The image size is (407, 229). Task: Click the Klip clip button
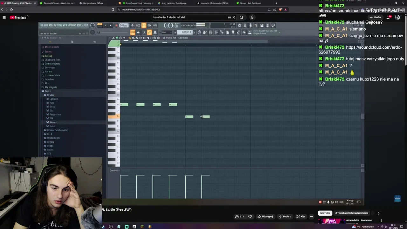[300, 217]
